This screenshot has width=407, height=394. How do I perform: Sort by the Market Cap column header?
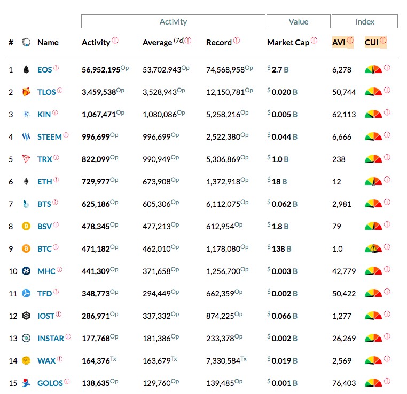(288, 43)
